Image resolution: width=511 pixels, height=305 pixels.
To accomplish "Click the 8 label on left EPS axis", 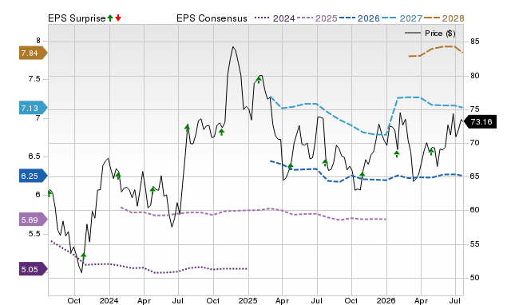I will click(38, 41).
